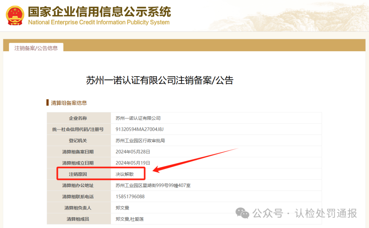Select the 统一社会信用代码/注册号 label cell
Viewport: 369px width, 228px height.
(x=79, y=129)
